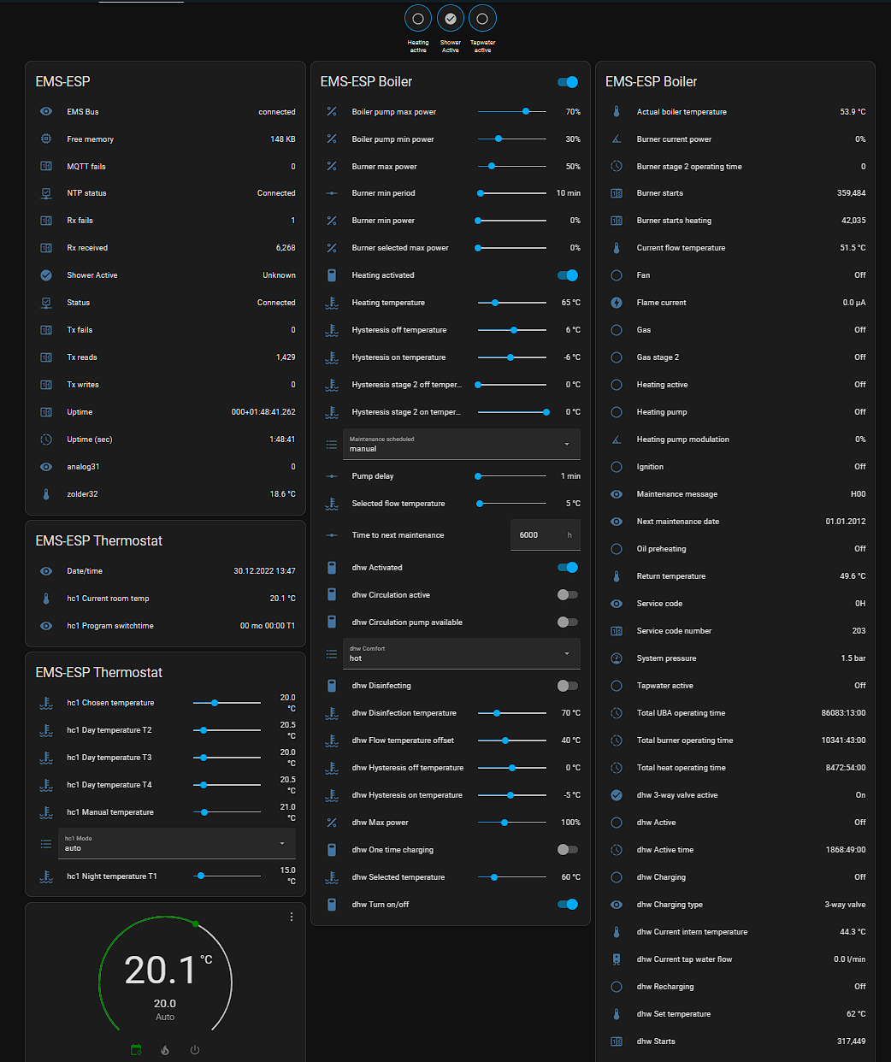This screenshot has width=891, height=1062.
Task: Click the Shower Active badge at top
Action: point(451,19)
